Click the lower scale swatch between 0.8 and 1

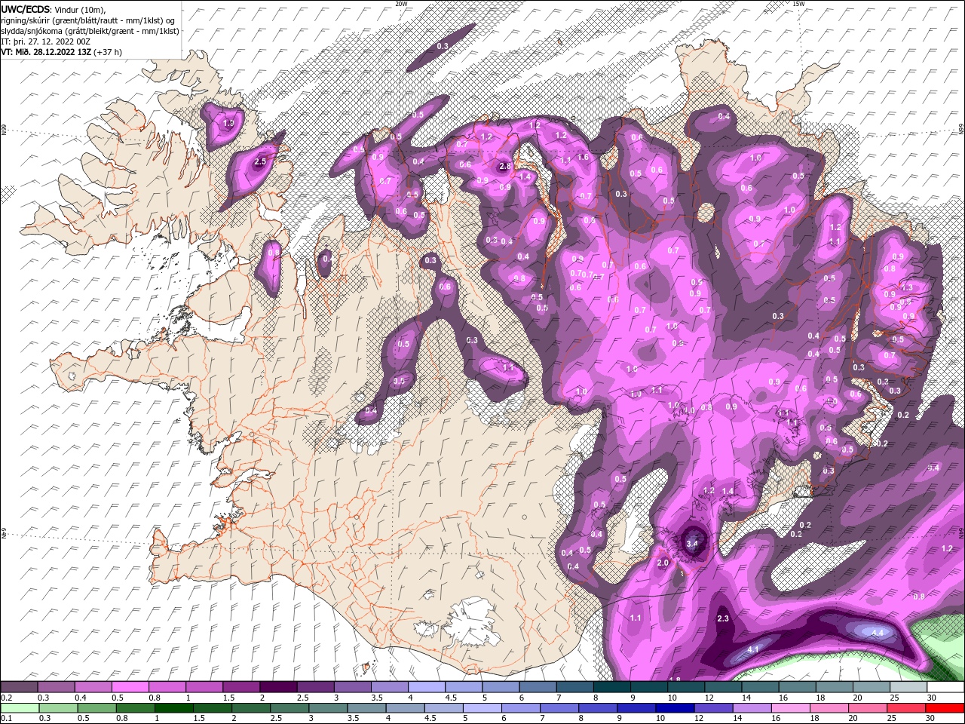click(x=135, y=708)
